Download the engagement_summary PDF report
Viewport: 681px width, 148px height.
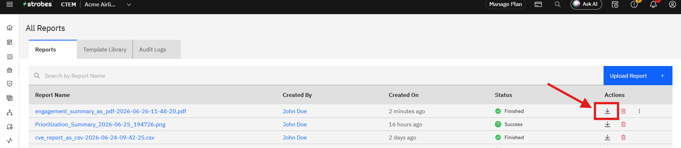(607, 111)
